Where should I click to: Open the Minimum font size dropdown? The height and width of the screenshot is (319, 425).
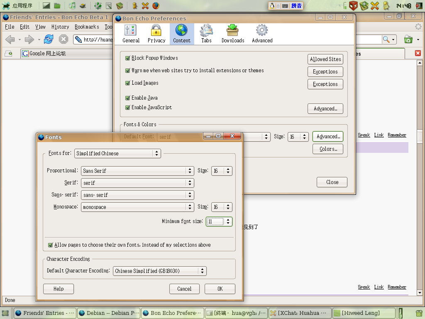pos(219,222)
